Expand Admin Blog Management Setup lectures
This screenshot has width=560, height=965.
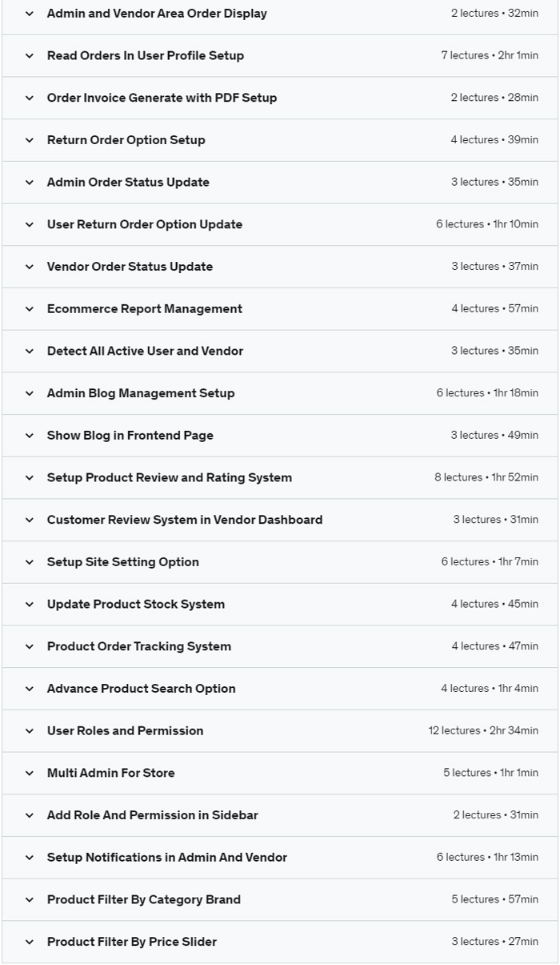pyautogui.click(x=140, y=393)
